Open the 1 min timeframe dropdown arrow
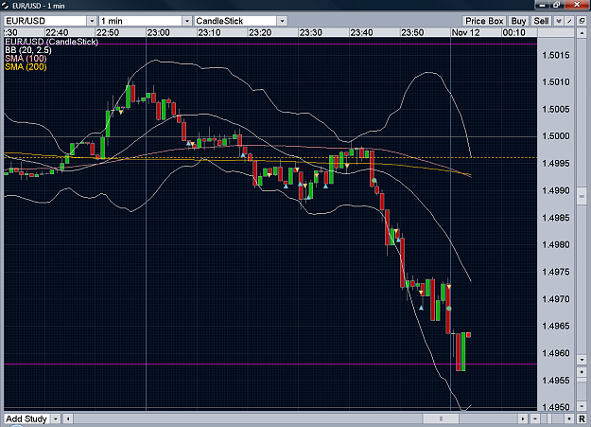 tap(187, 21)
